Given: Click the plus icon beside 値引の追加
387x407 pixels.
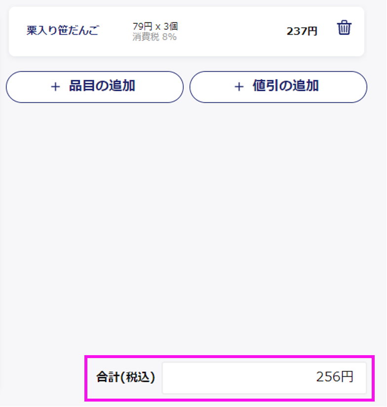Looking at the screenshot, I should [239, 87].
